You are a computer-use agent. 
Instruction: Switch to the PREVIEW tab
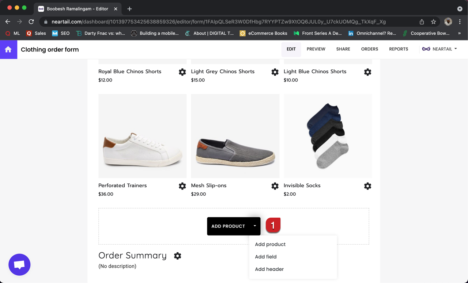point(316,49)
